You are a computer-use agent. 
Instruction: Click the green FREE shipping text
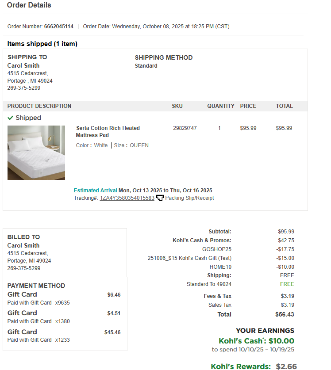coord(287,284)
